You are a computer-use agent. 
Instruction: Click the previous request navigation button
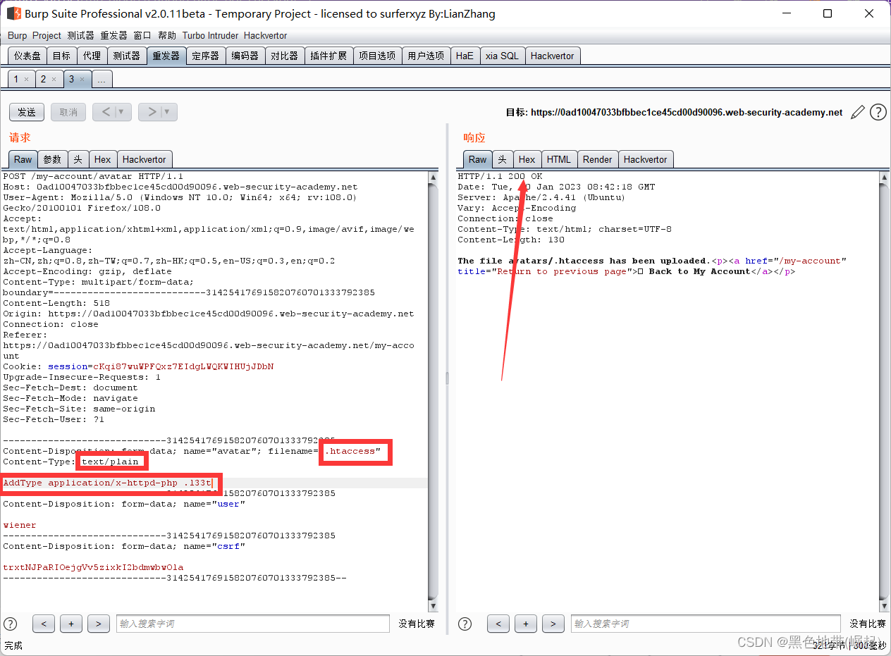(x=105, y=112)
